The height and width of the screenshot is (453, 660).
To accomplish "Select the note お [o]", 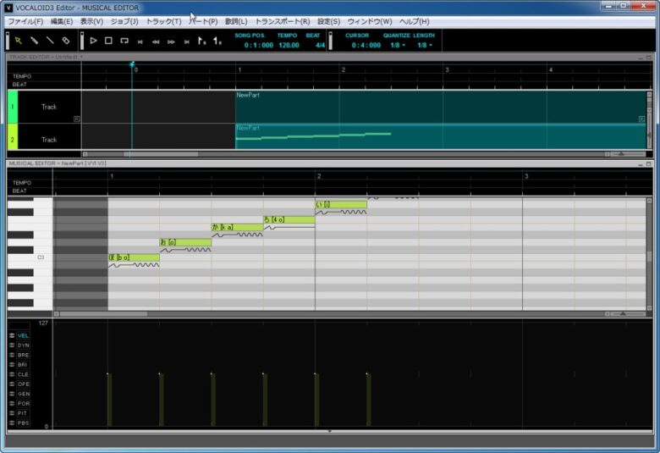I will tap(185, 242).
